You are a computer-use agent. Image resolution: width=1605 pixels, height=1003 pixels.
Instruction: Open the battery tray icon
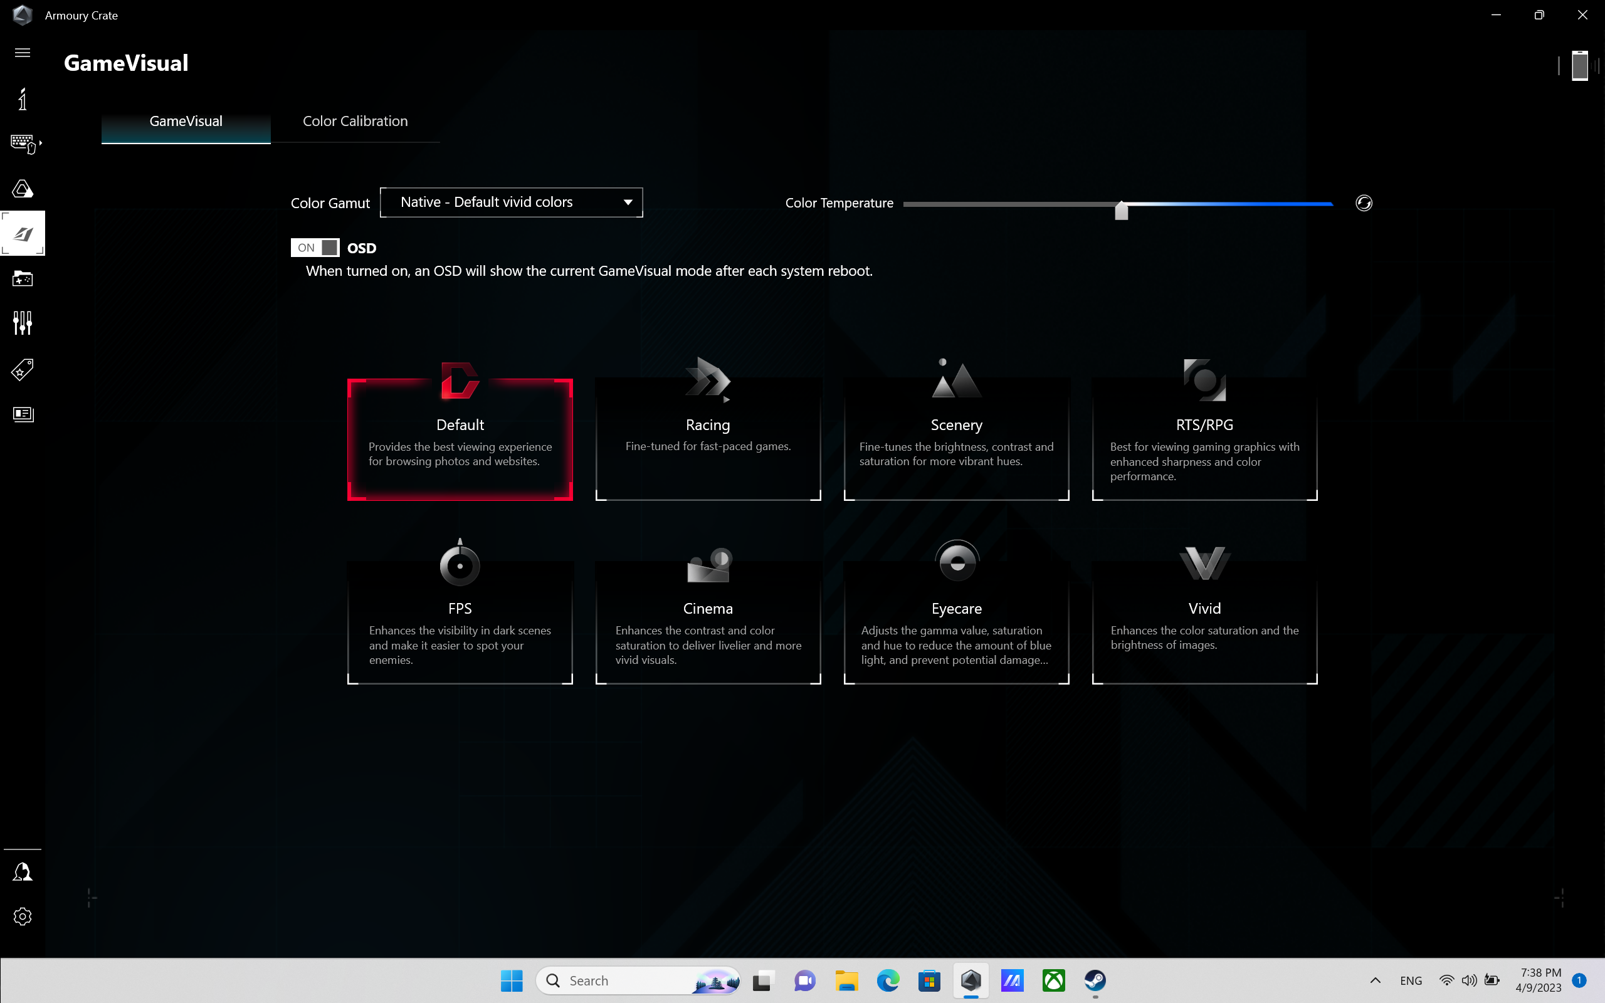point(1492,980)
